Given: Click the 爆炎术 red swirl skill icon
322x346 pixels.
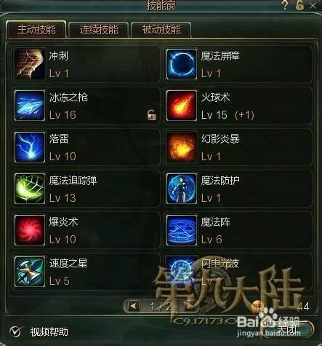Looking at the screenshot, I should tap(30, 230).
